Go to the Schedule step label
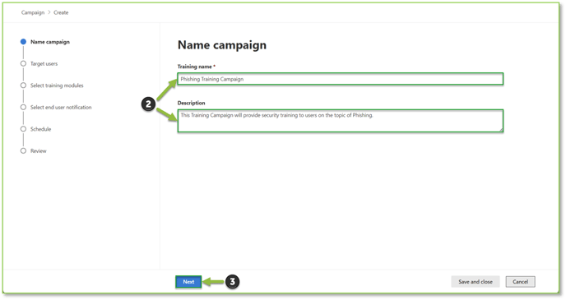566x300 pixels. pyautogui.click(x=40, y=129)
